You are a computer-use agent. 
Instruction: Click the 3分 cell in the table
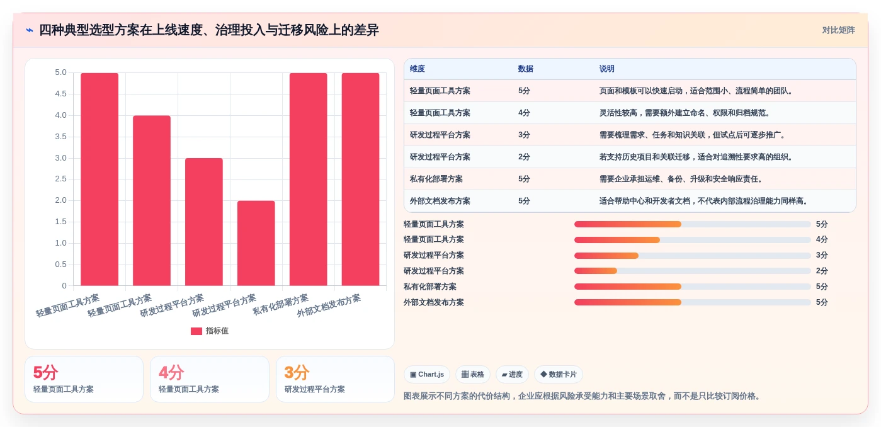(x=524, y=135)
